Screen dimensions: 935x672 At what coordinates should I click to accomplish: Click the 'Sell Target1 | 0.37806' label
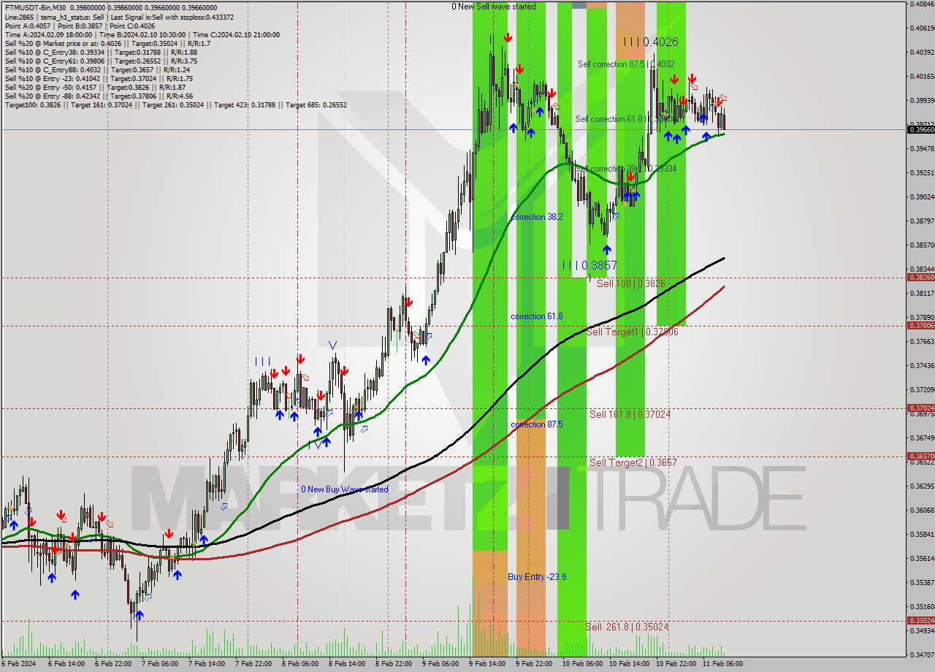(633, 332)
